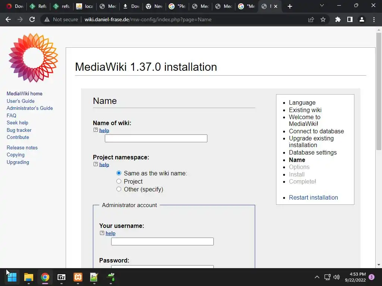Viewport: 382px width, 286px height.
Task: Open 'Copying' sidebar link
Action: [15, 155]
